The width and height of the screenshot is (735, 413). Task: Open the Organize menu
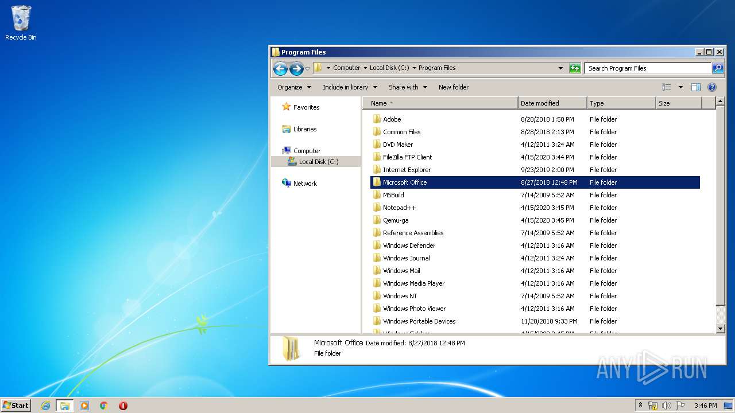[x=294, y=87]
